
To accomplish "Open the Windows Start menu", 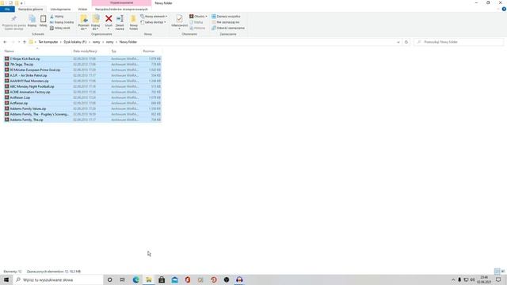I will 6,279.
